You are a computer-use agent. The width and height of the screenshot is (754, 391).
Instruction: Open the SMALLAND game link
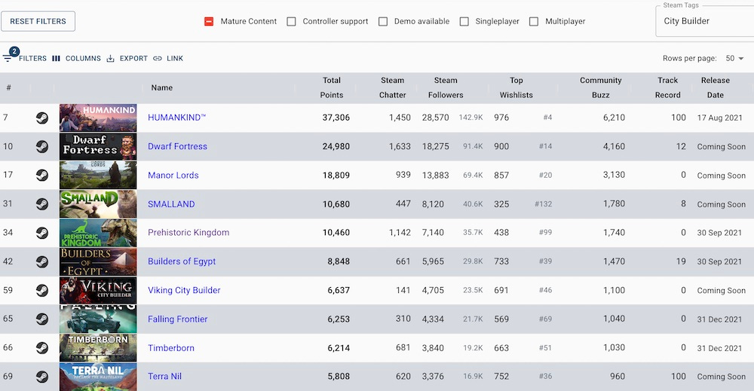[x=171, y=204]
